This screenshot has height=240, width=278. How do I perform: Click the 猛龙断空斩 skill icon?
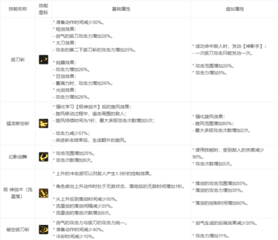43,124
